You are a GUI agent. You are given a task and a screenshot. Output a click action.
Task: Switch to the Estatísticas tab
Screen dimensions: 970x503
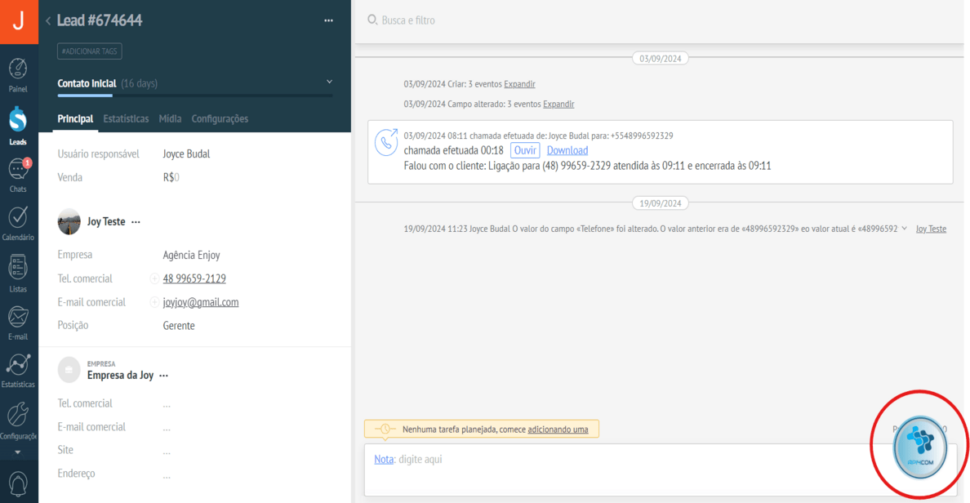[x=126, y=119]
